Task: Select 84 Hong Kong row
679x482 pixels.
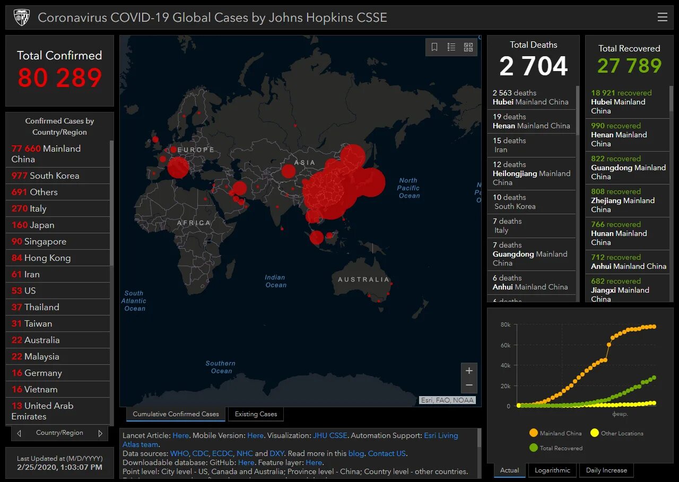Action: pos(58,258)
